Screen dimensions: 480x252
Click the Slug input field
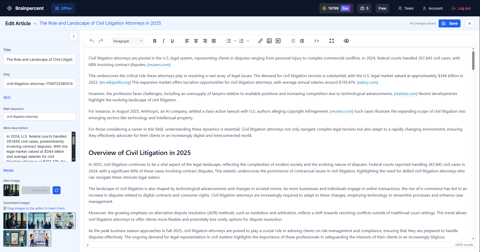[x=39, y=84]
